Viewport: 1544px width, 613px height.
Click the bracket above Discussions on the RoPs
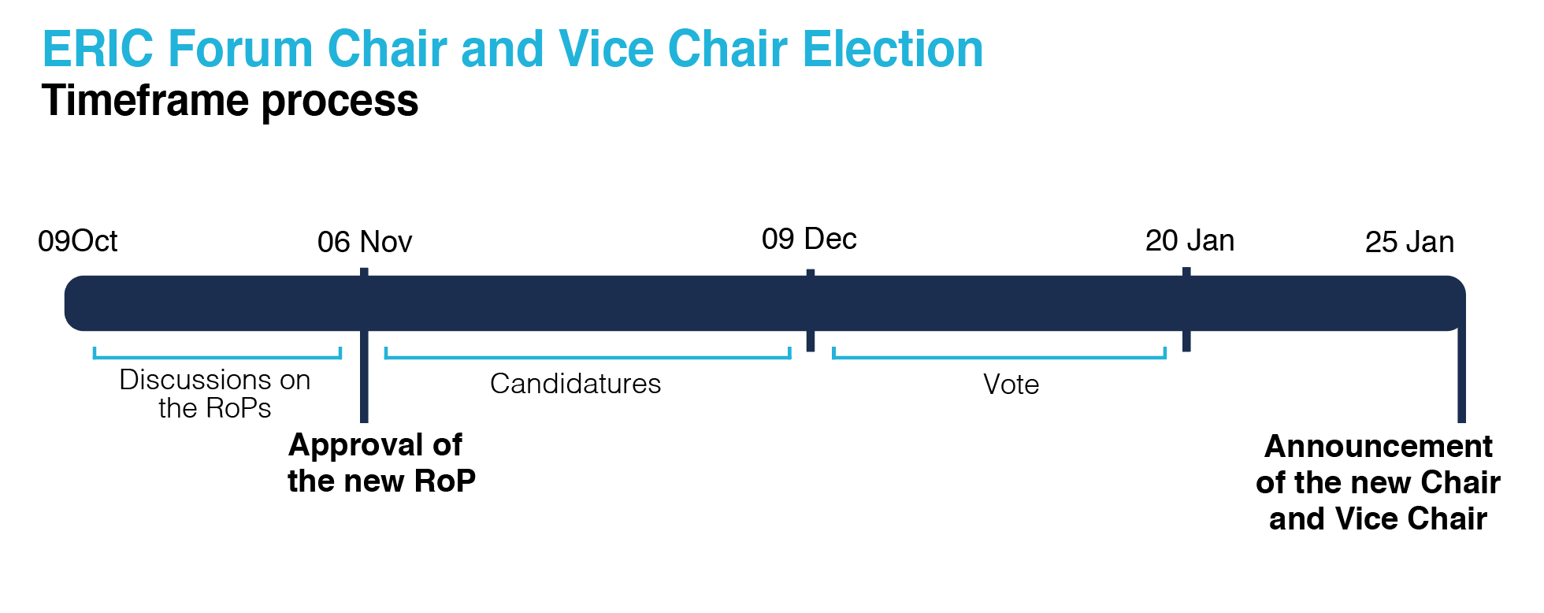217,353
